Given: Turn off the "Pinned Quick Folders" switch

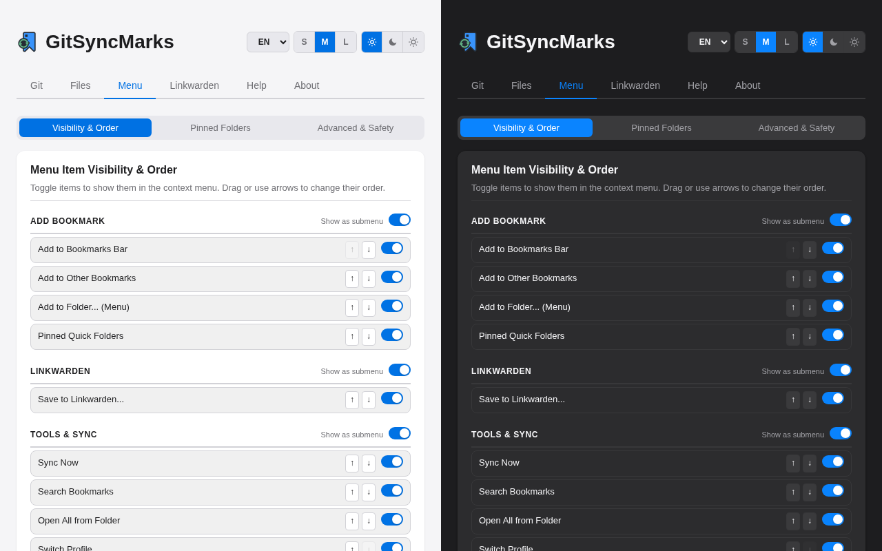Looking at the screenshot, I should (x=391, y=335).
